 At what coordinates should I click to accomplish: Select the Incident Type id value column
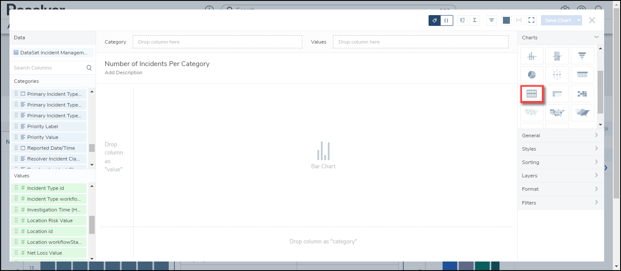coord(49,188)
